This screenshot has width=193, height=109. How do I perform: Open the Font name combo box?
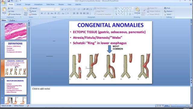(48, 9)
